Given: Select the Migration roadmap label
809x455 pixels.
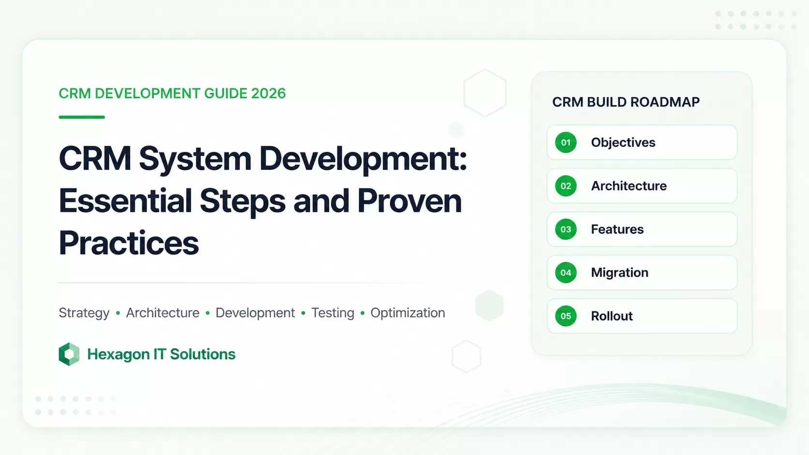Looking at the screenshot, I should tap(619, 273).
